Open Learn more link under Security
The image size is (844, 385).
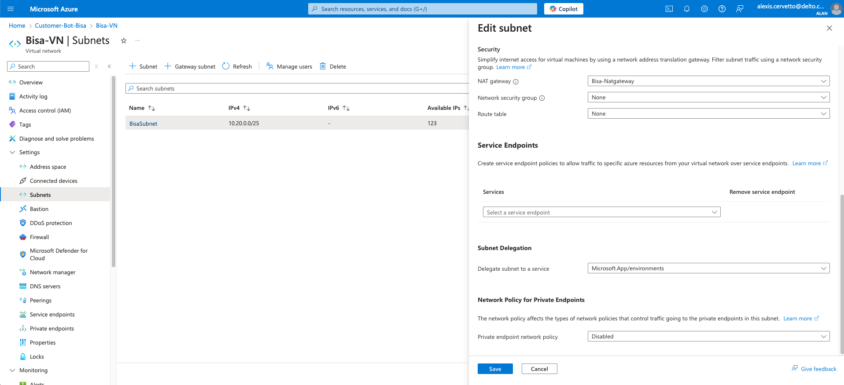(514, 67)
